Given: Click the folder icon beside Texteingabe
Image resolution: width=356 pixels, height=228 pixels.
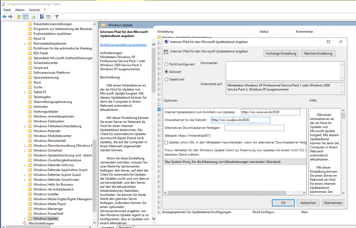Looking at the screenshot, I should 30,97.
